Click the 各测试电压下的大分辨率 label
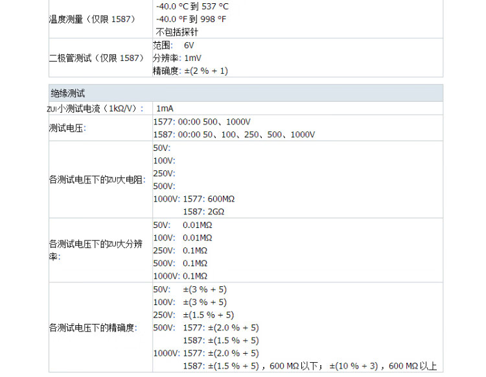The width and height of the screenshot is (486, 377). click(95, 250)
